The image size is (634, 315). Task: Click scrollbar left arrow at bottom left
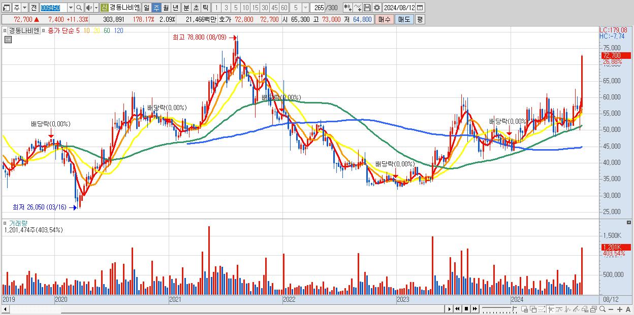pyautogui.click(x=5, y=309)
